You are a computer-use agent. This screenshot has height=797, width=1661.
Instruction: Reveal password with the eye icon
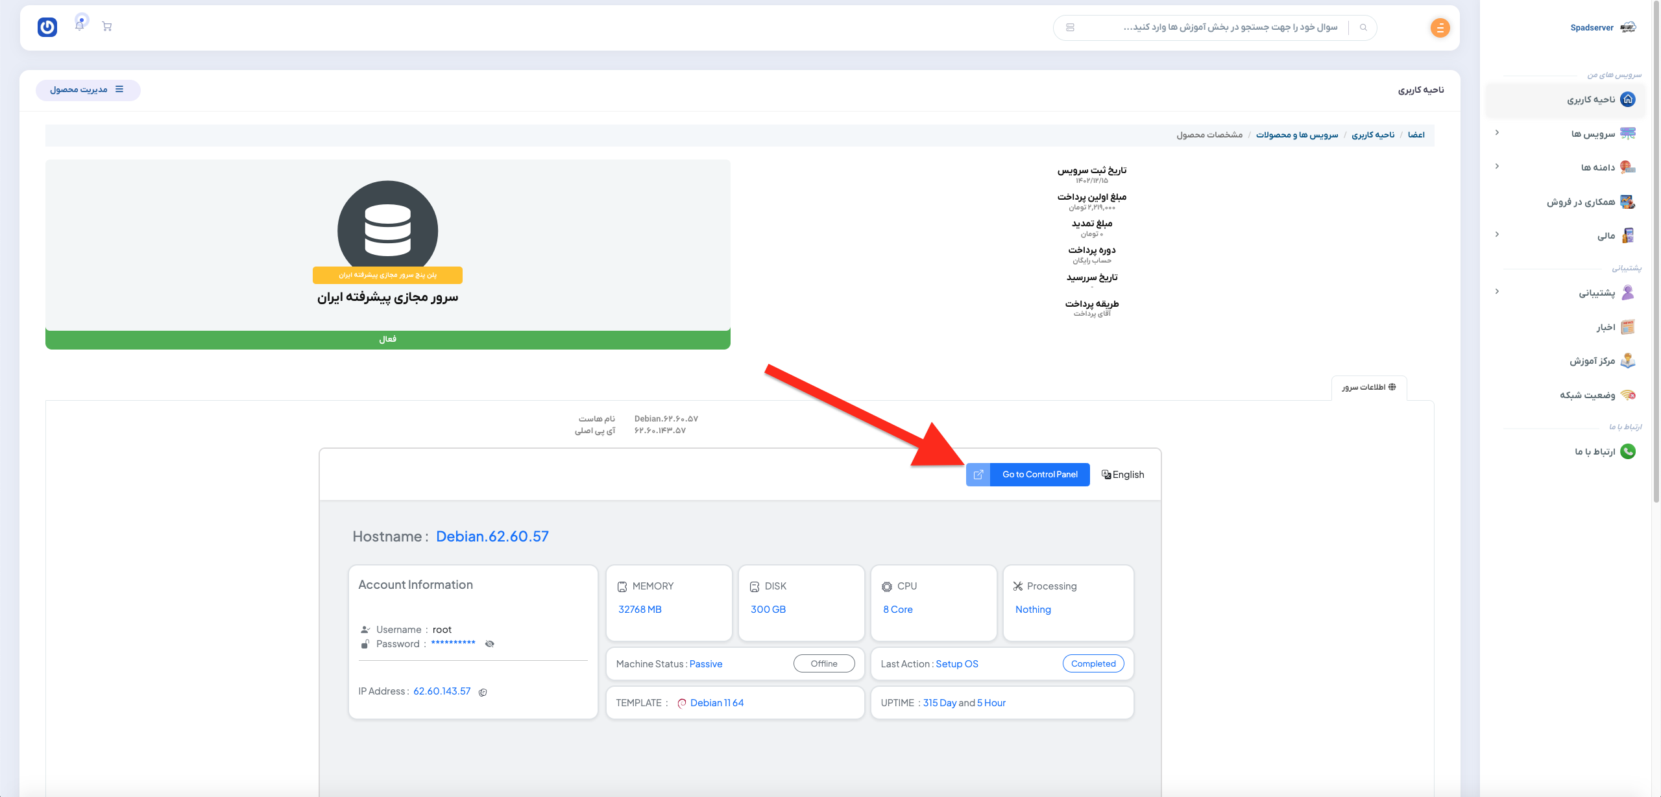tap(490, 644)
